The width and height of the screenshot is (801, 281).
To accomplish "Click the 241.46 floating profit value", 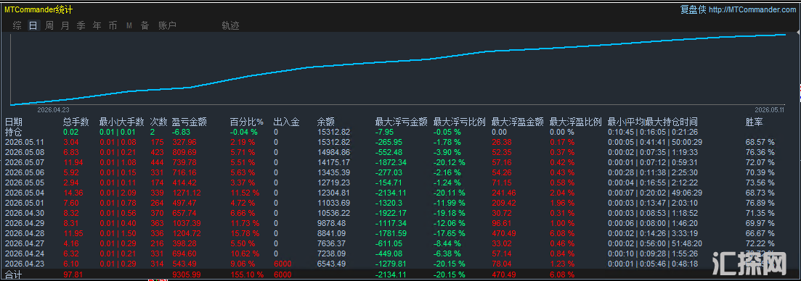I will pyautogui.click(x=504, y=193).
